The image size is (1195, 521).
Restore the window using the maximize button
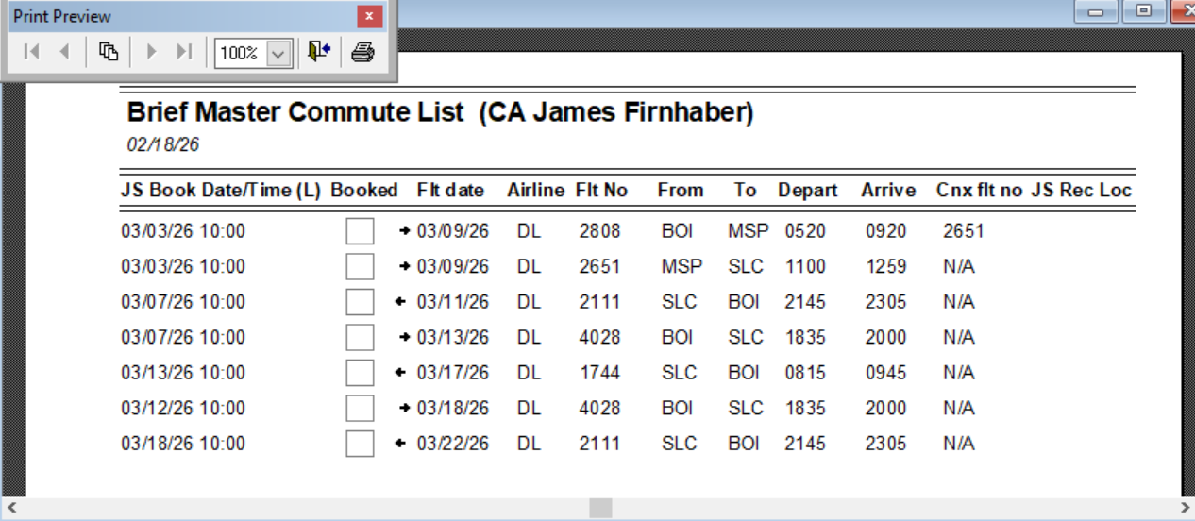point(1143,11)
